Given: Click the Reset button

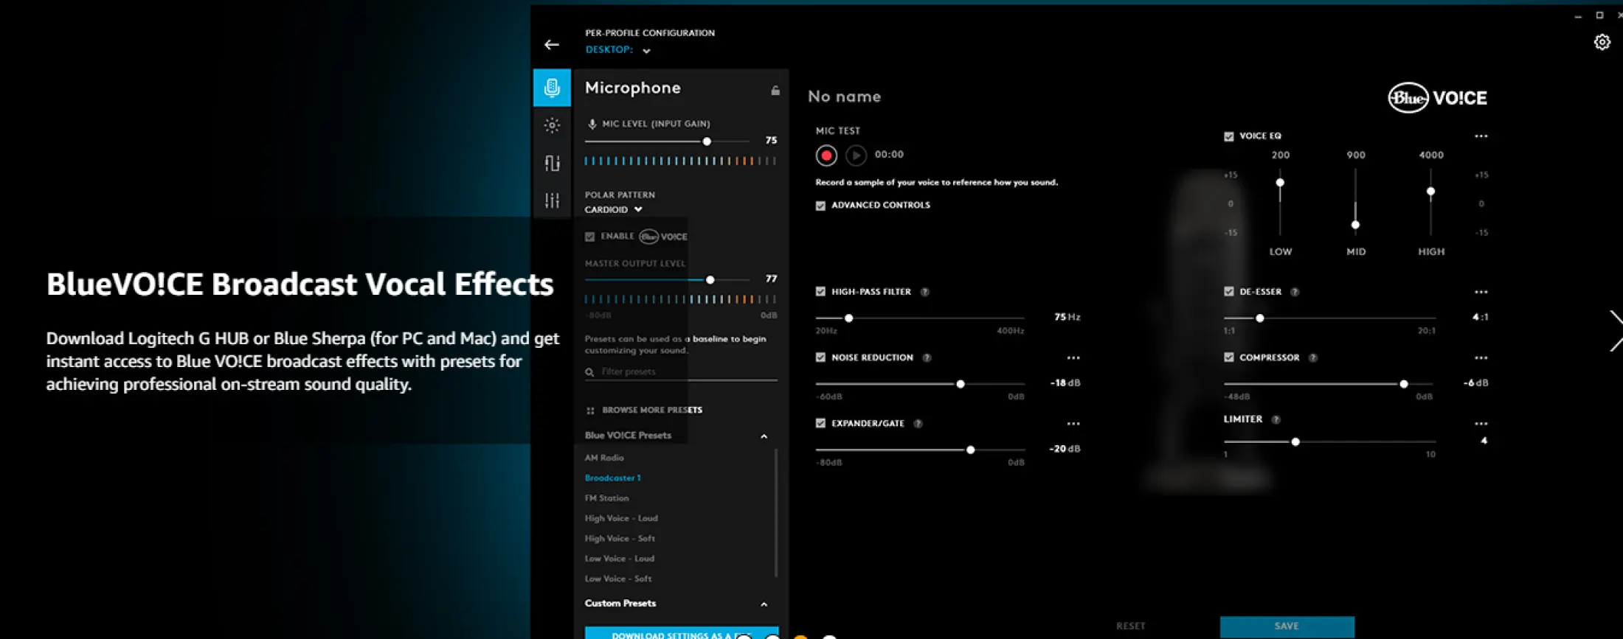Looking at the screenshot, I should coord(1130,626).
